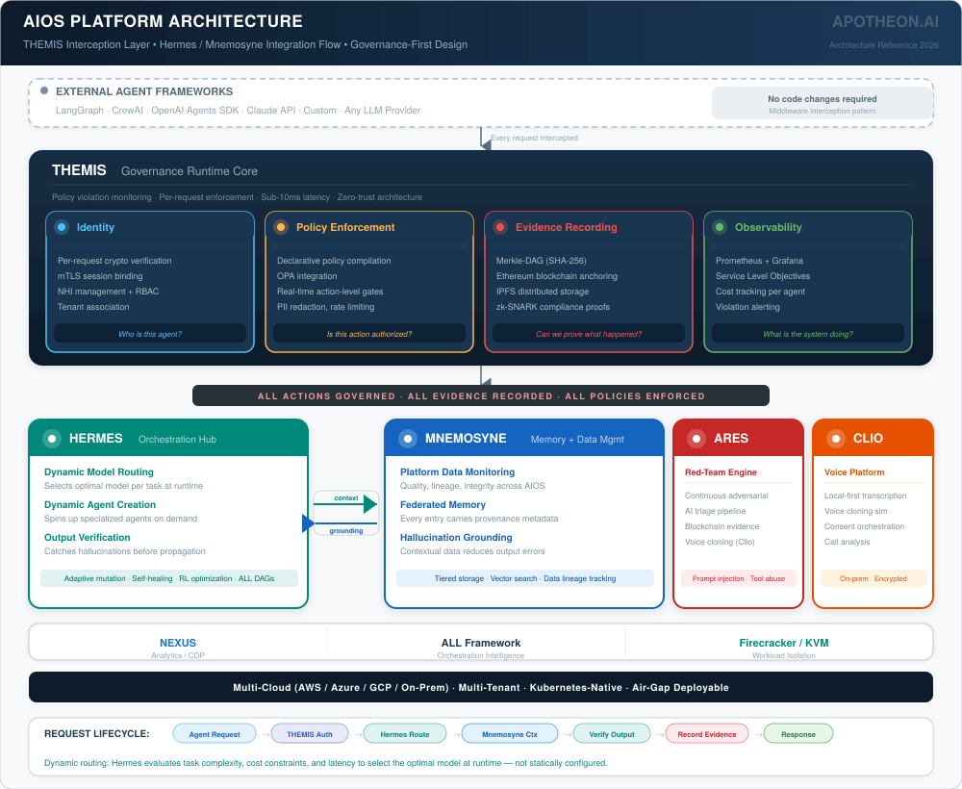
Task: Click the HERMES header circle icon
Action: click(52, 439)
